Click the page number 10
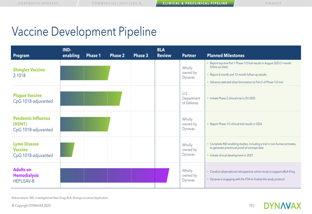312x214 pixels. tap(251, 206)
